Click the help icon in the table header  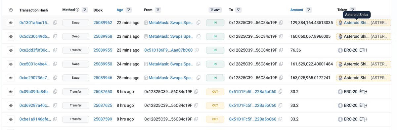[x=11, y=10]
